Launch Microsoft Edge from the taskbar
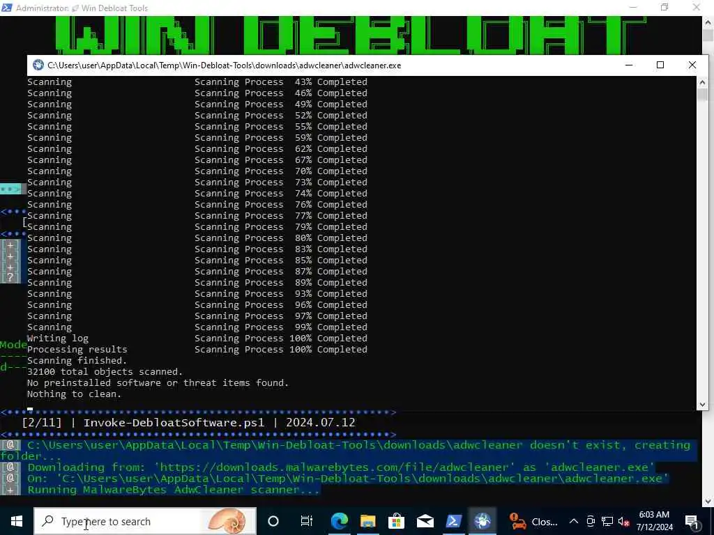 click(340, 521)
